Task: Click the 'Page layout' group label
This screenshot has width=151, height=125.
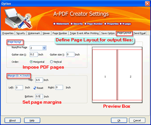Action: (15, 42)
